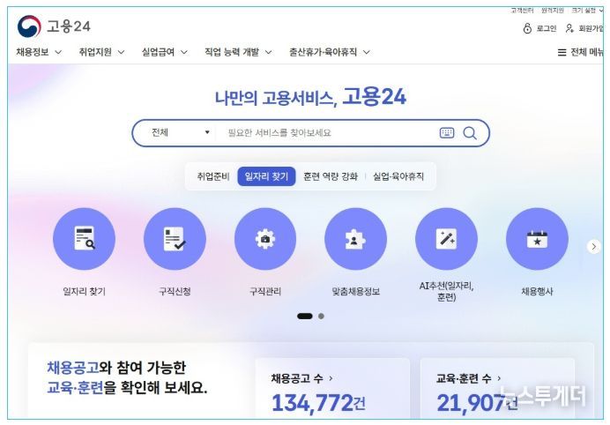610x425 pixels.
Task: Click the 일자리 찾기 circular icon
Action: point(84,239)
